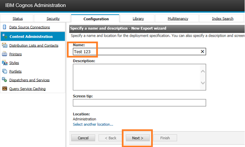Image resolution: width=245 pixels, height=147 pixels.
Task: Click the Dispatchers and Services gear icon
Action: 4,79
